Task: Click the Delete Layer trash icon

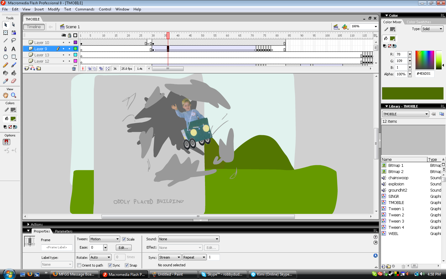Action: click(x=74, y=69)
